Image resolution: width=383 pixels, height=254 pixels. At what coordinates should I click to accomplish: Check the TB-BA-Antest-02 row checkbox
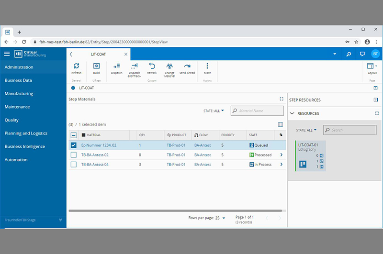(74, 155)
